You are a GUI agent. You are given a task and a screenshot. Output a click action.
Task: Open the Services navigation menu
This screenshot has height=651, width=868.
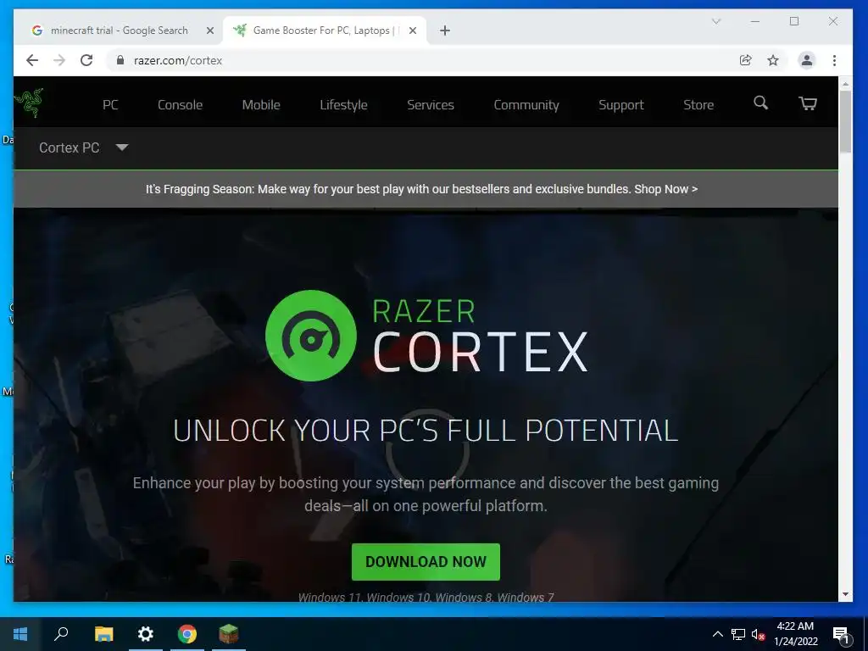[430, 104]
